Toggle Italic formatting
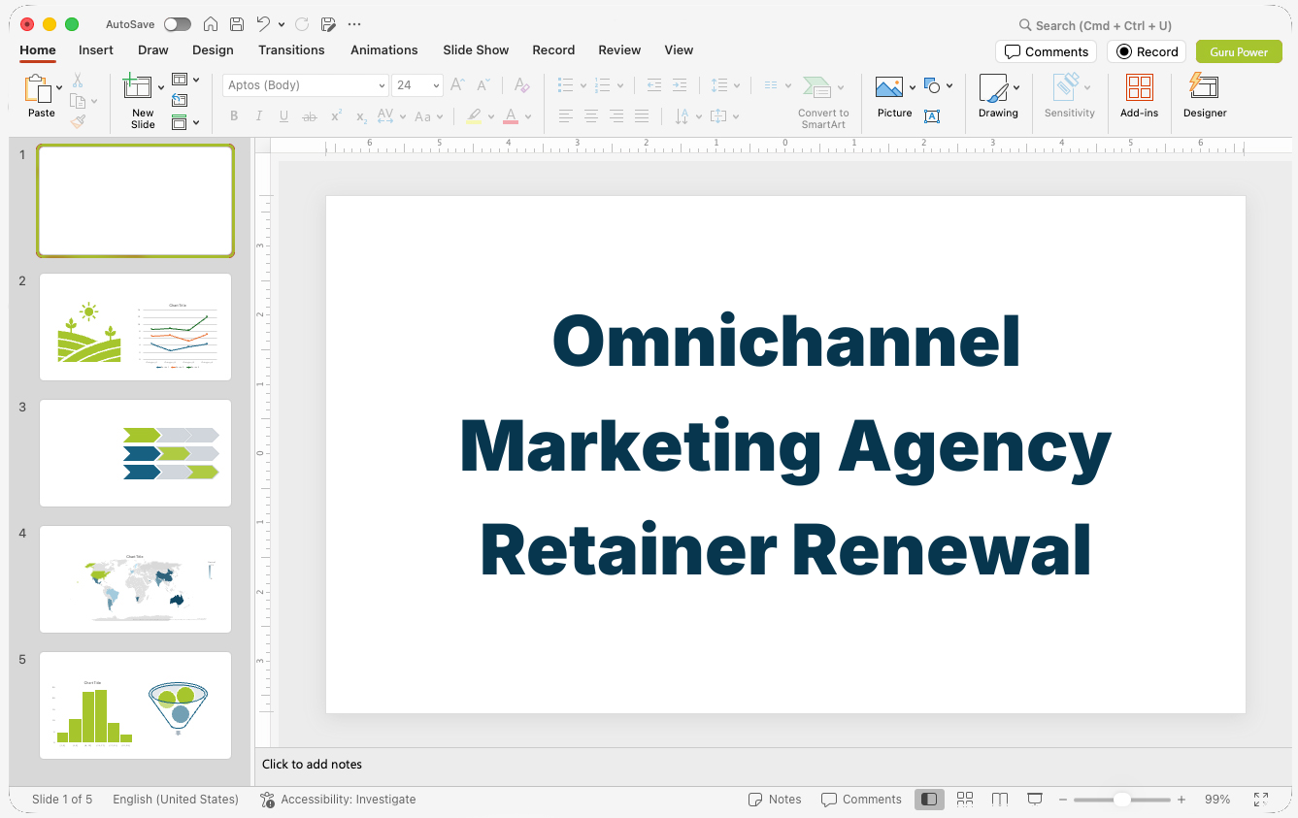Screen dimensions: 1298x818 point(259,116)
